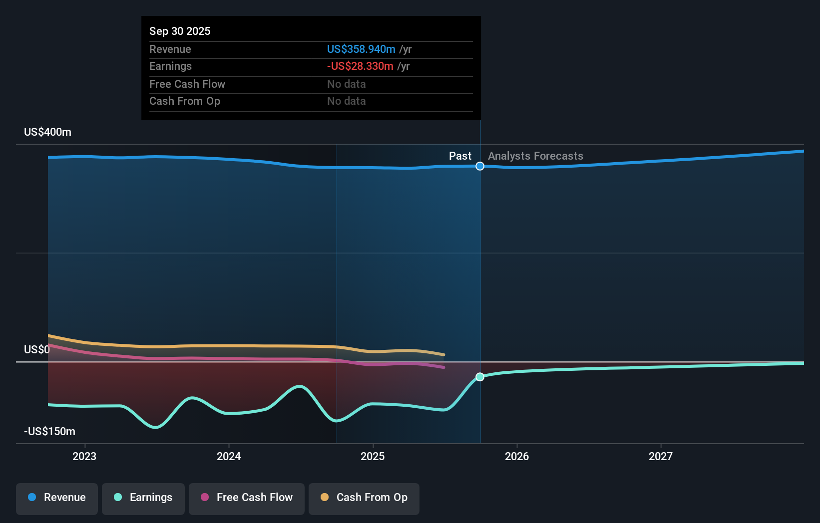Screen dimensions: 820x523
Task: Click the Free Cash Flow tooltip row label
Action: pyautogui.click(x=187, y=84)
